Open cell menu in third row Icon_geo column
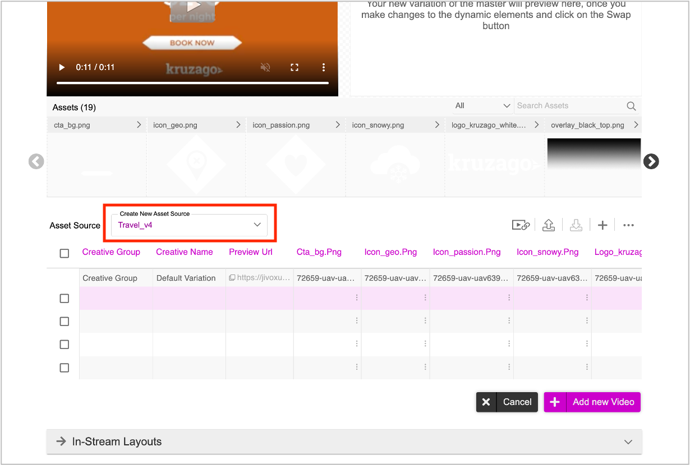The width and height of the screenshot is (690, 465). tap(425, 344)
